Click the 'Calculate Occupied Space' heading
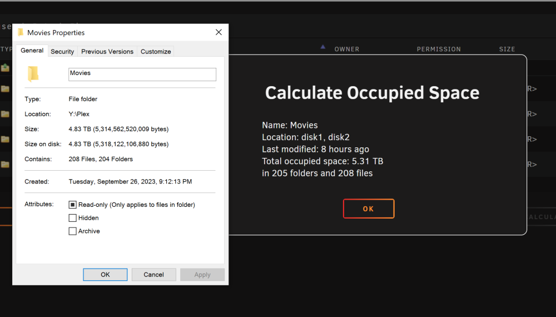 tap(373, 93)
